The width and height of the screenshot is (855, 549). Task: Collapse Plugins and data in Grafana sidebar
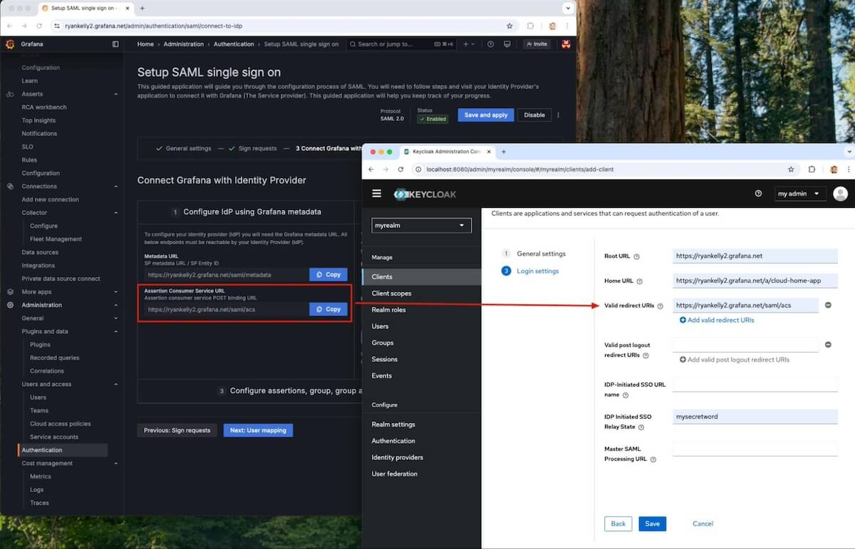[115, 331]
